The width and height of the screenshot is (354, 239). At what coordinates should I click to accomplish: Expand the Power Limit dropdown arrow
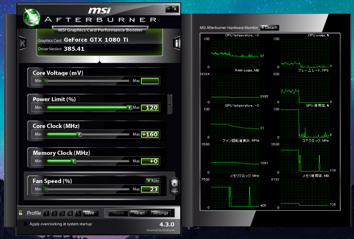point(169,105)
